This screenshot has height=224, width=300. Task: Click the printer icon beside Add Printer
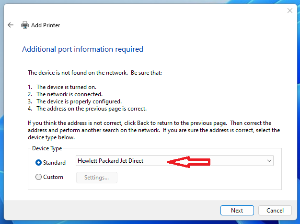pos(25,25)
